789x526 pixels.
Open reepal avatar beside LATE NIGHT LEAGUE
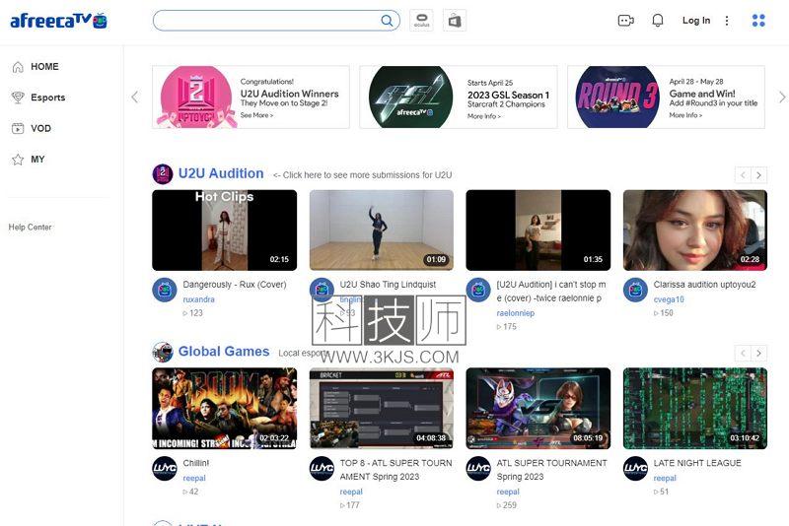tap(635, 468)
